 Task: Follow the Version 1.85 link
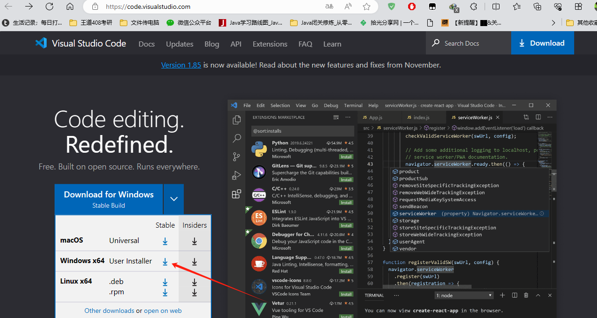(x=181, y=65)
